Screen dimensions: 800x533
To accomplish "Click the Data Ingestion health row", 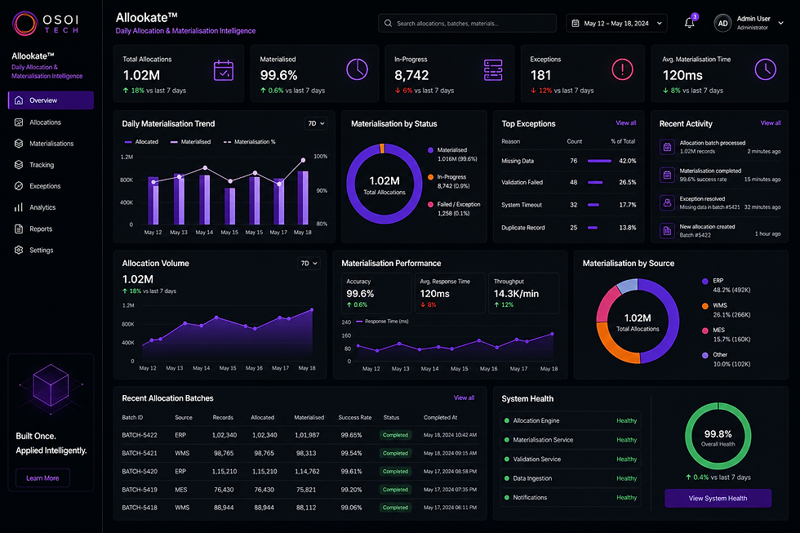I will coord(571,478).
